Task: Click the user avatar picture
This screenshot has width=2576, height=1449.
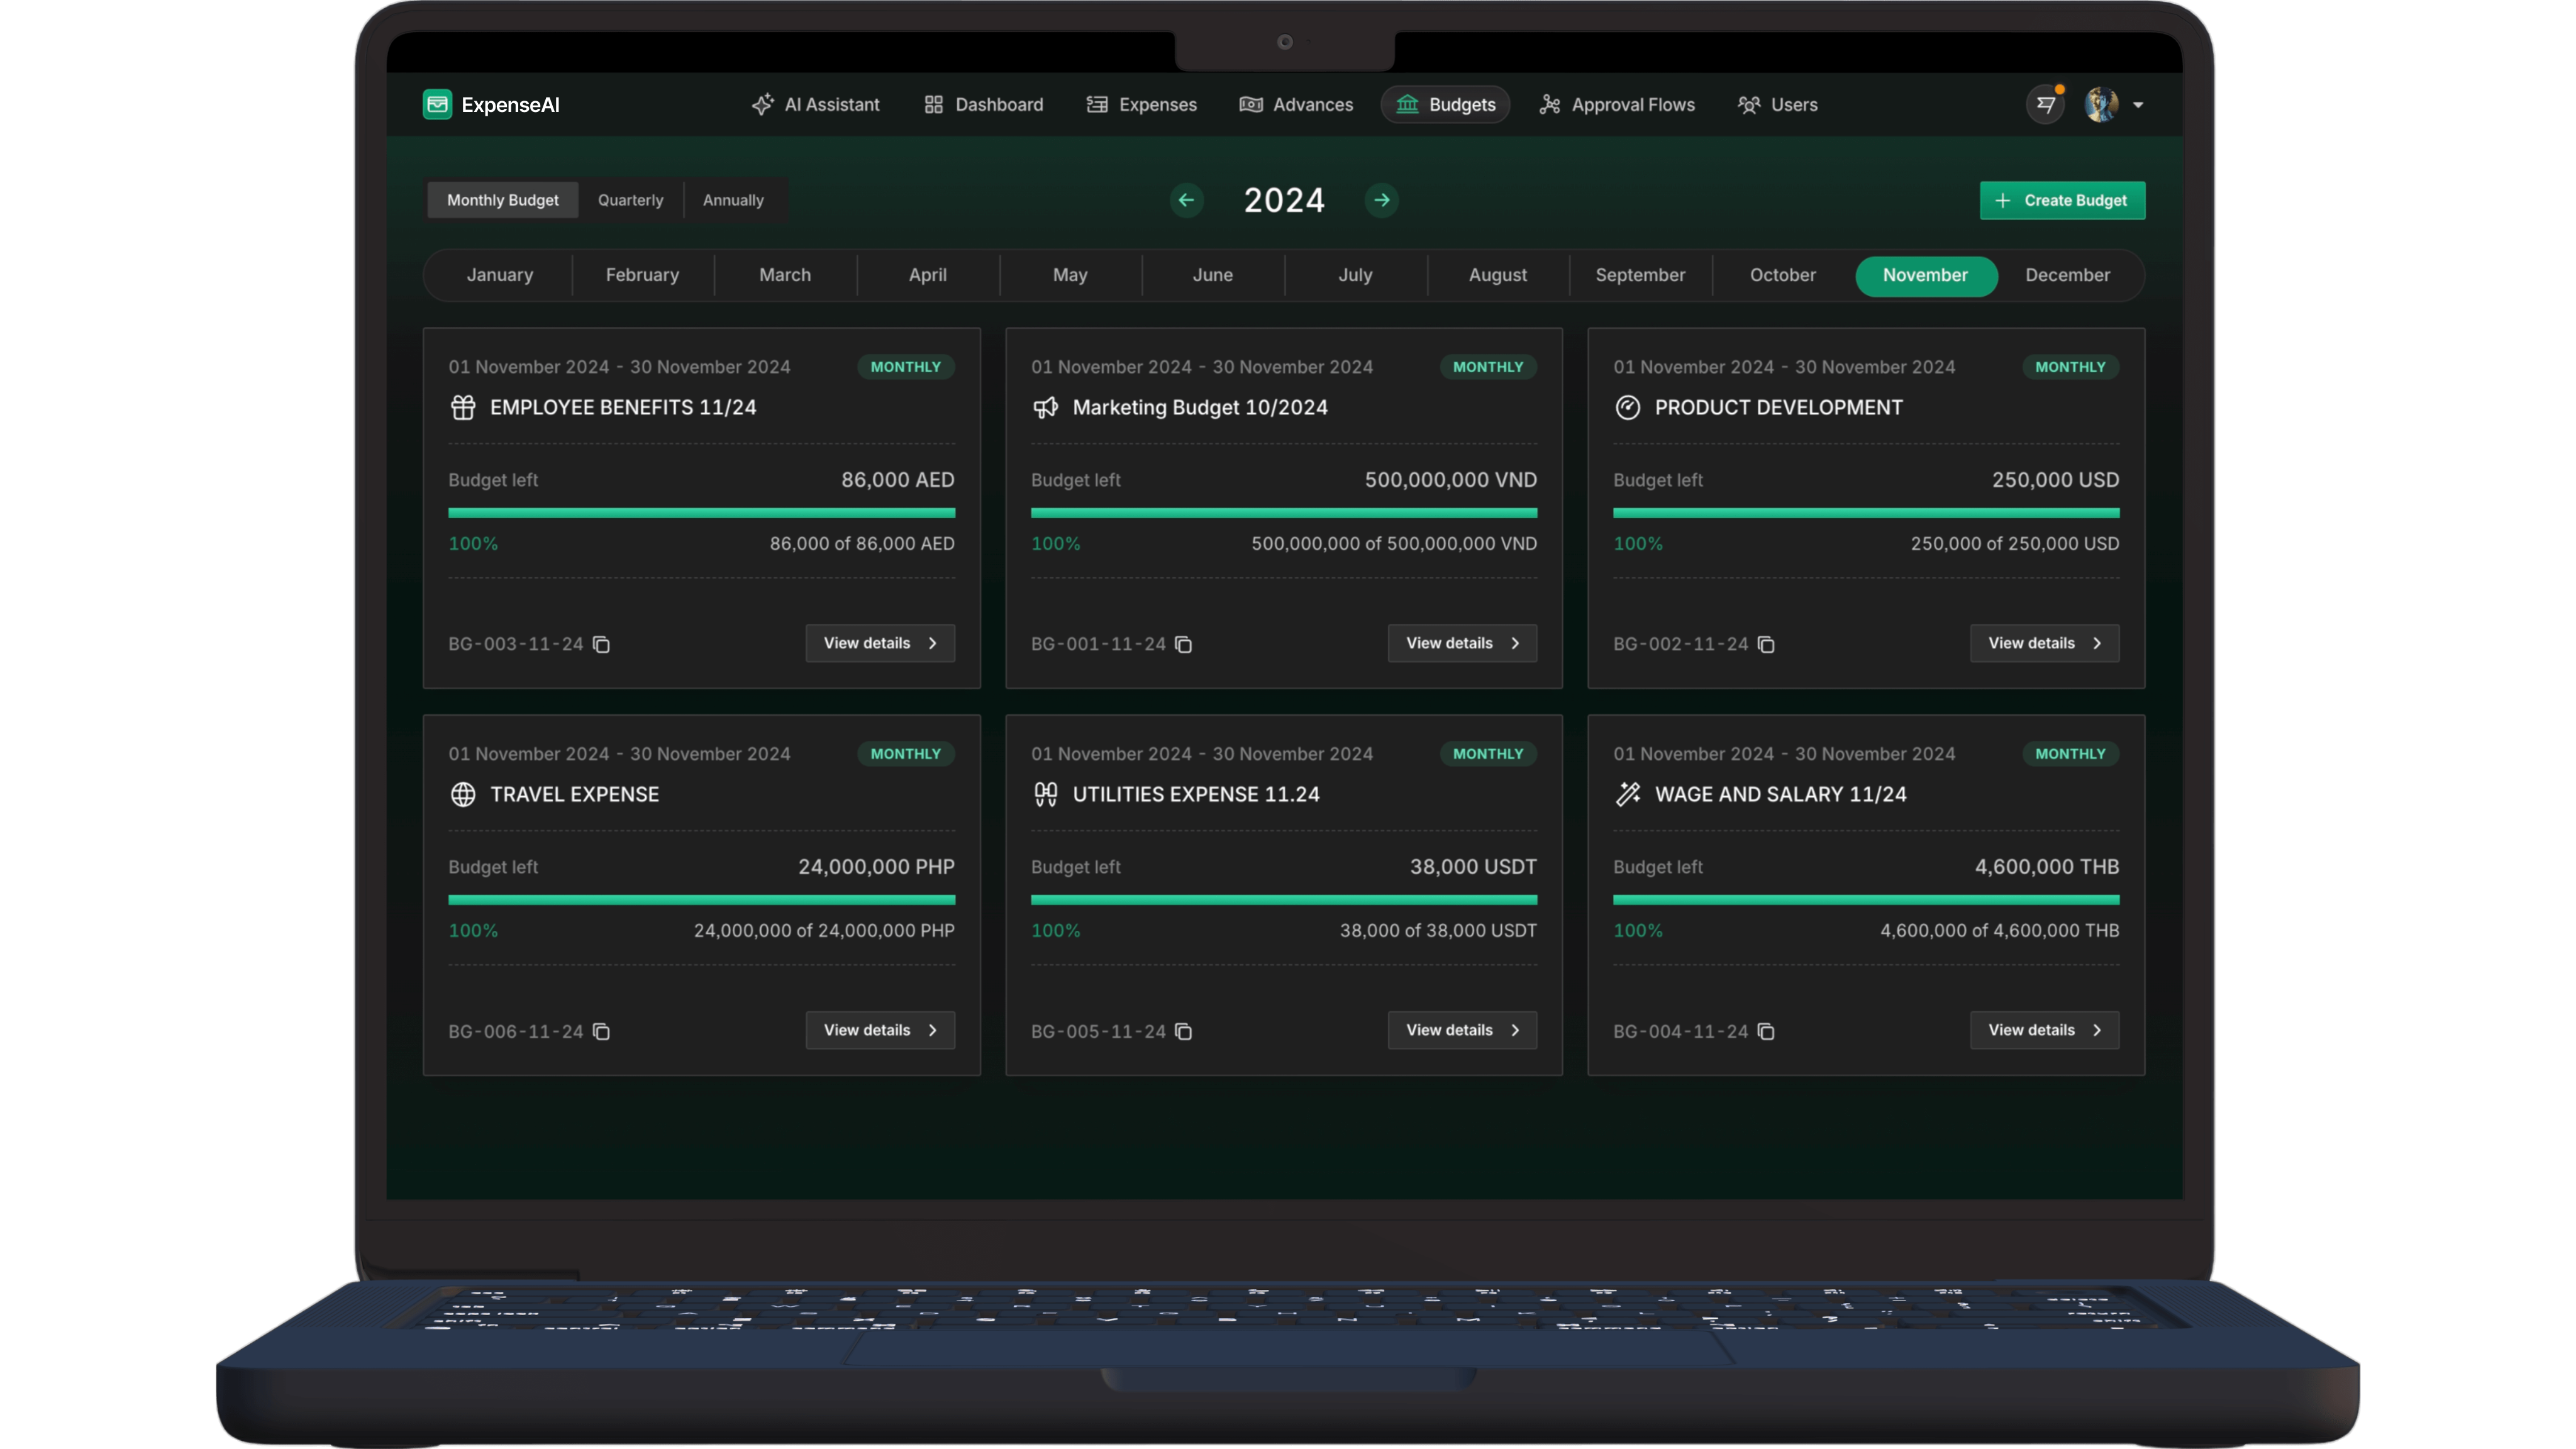Action: [2100, 104]
